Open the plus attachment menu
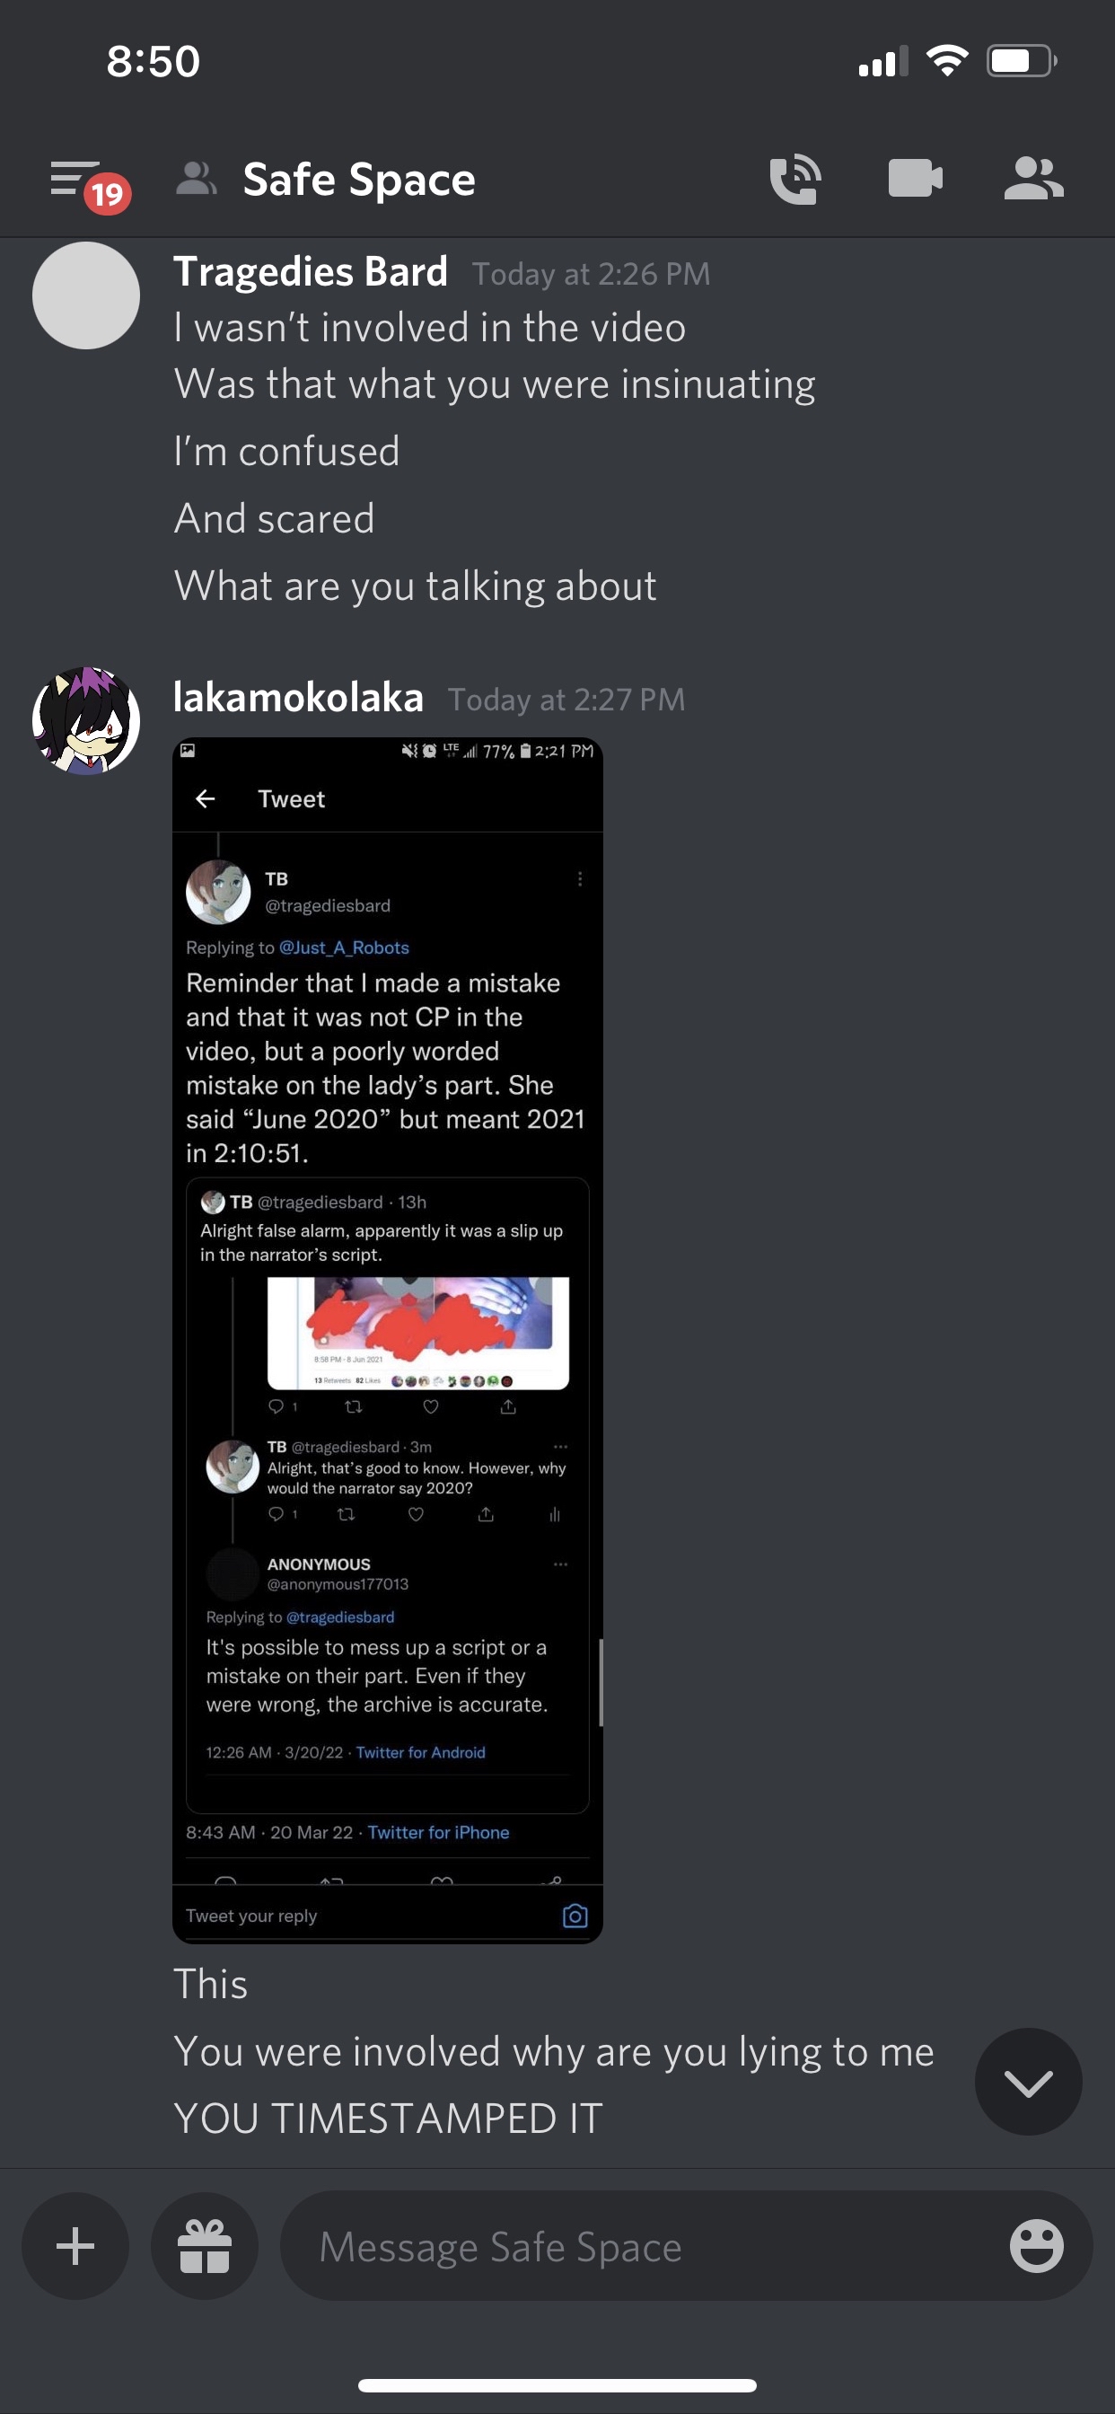 75,2246
